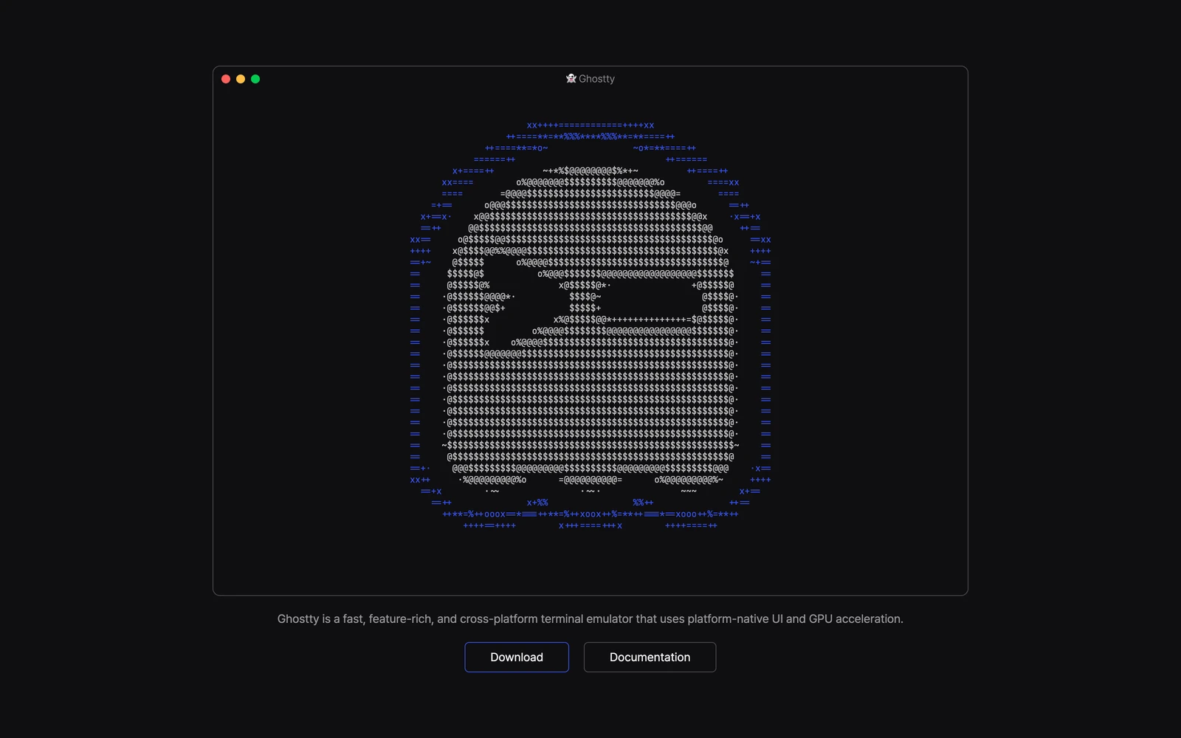Click the green maximize traffic light
This screenshot has width=1181, height=738.
click(x=255, y=79)
